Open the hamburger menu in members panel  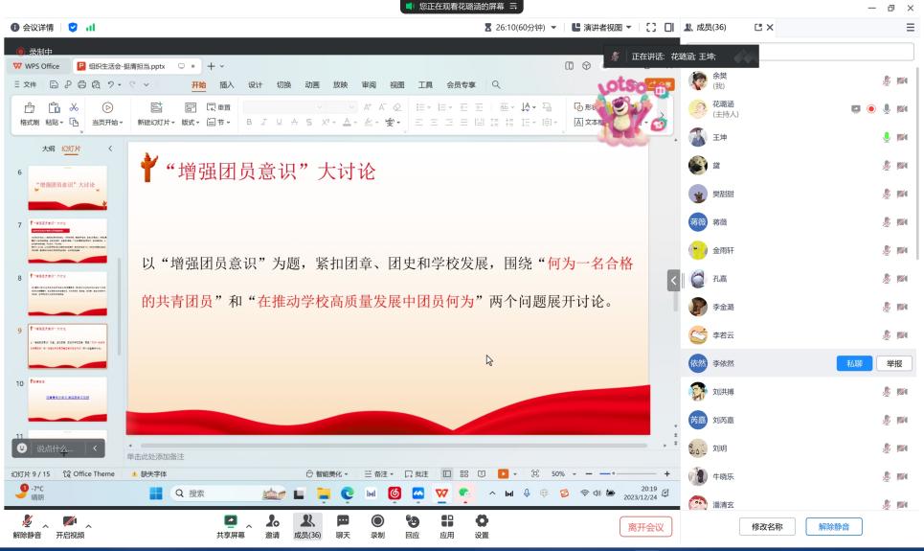(910, 28)
